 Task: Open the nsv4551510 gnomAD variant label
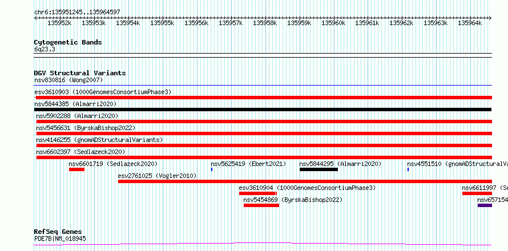[457, 164]
